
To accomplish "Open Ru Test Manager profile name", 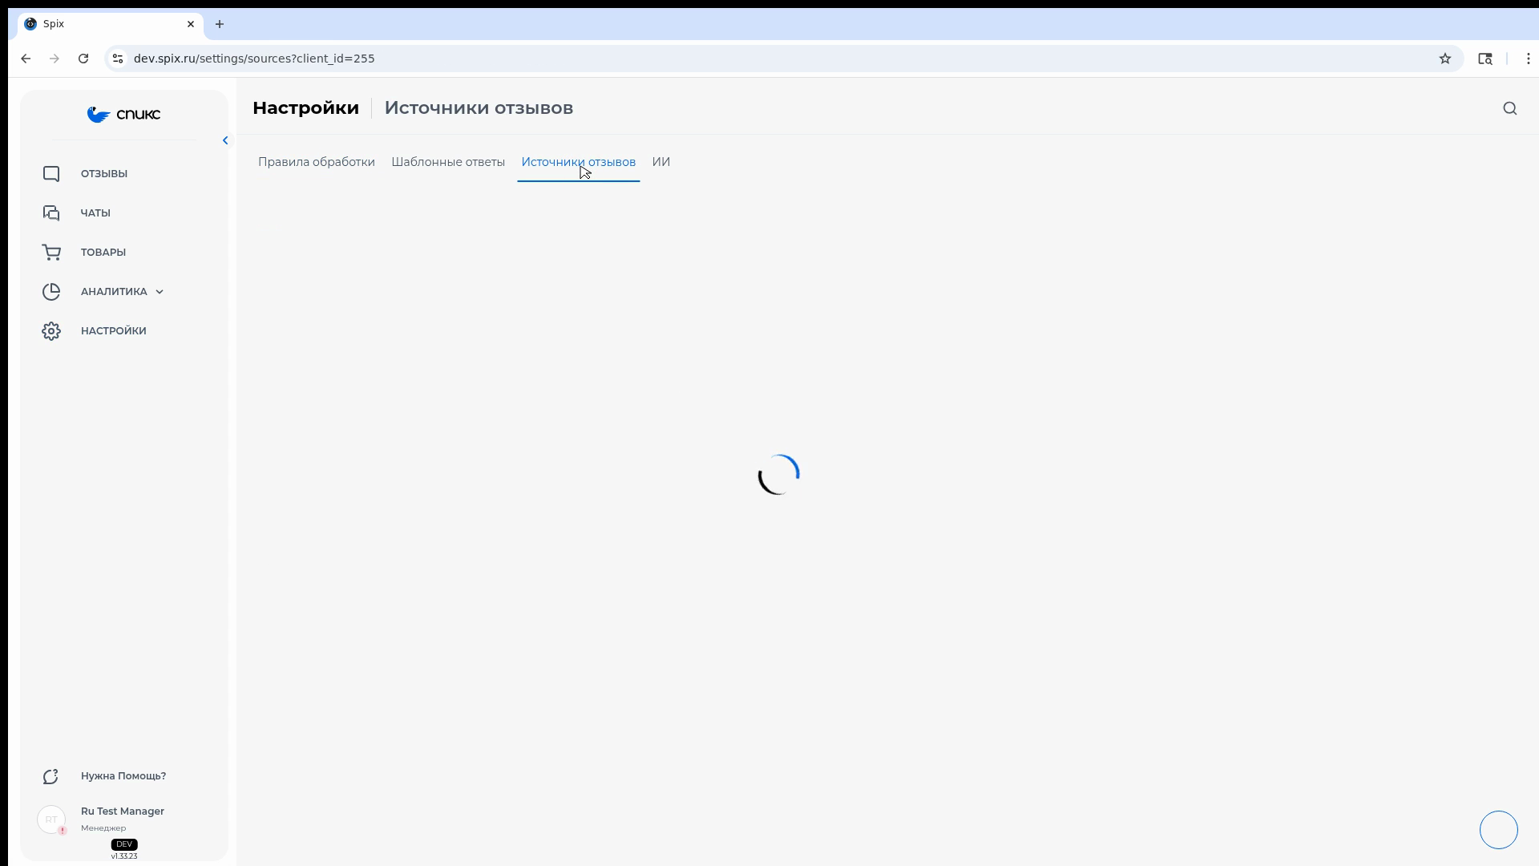I will [x=123, y=811].
